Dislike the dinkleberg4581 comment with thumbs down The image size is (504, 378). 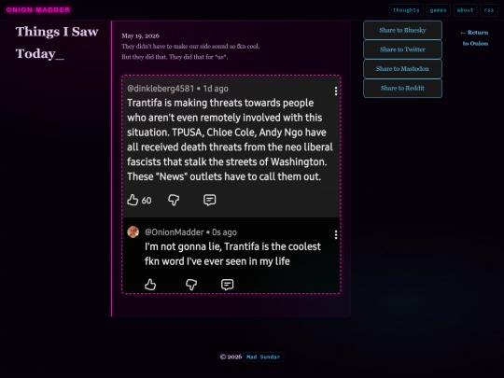(174, 200)
